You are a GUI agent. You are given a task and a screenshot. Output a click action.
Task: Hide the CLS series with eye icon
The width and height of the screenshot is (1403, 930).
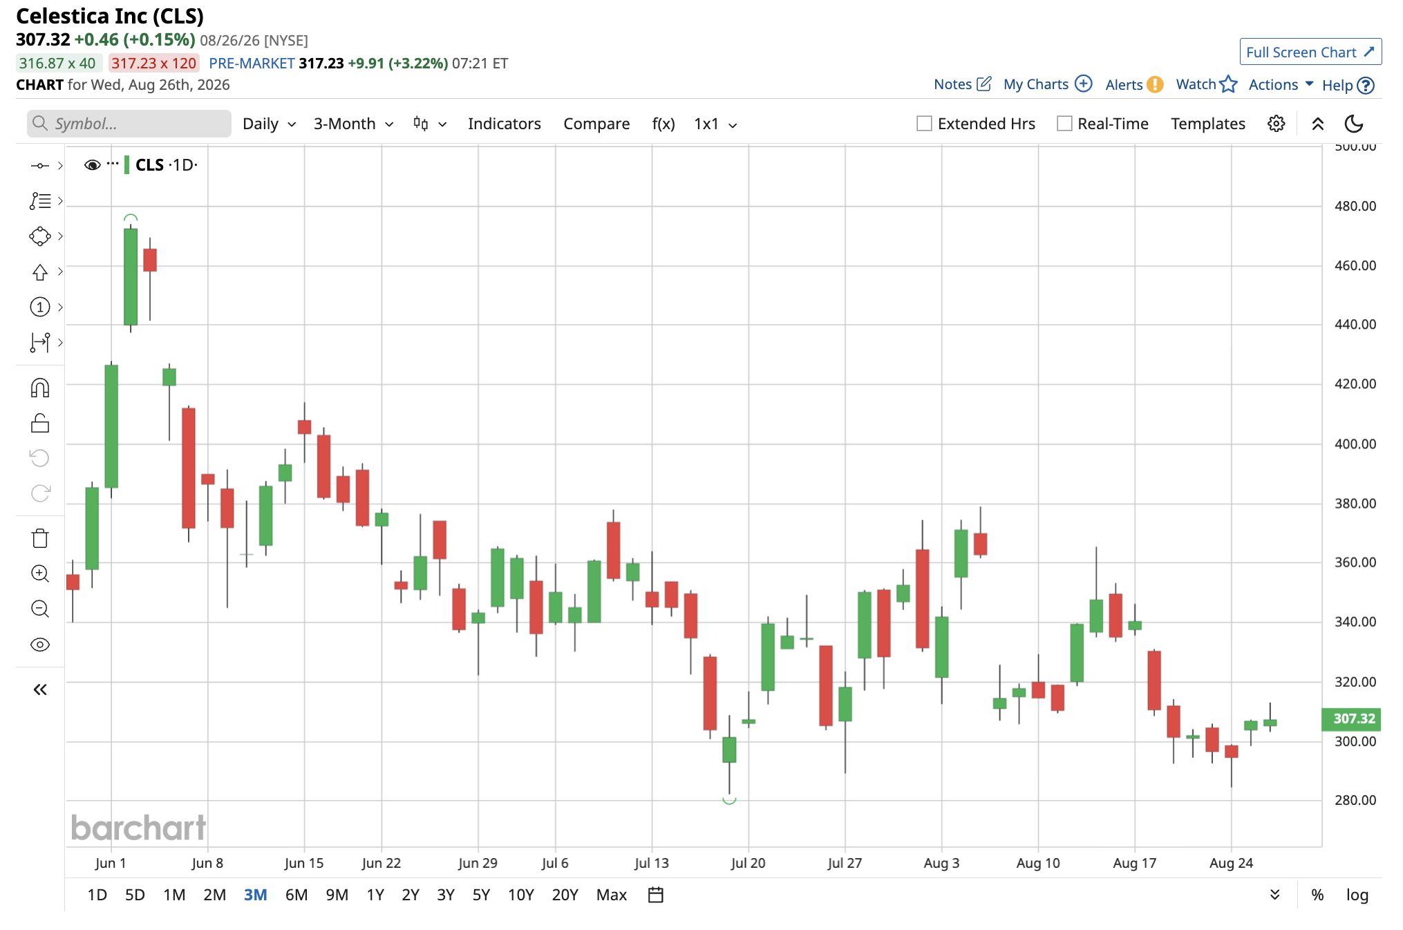point(92,165)
